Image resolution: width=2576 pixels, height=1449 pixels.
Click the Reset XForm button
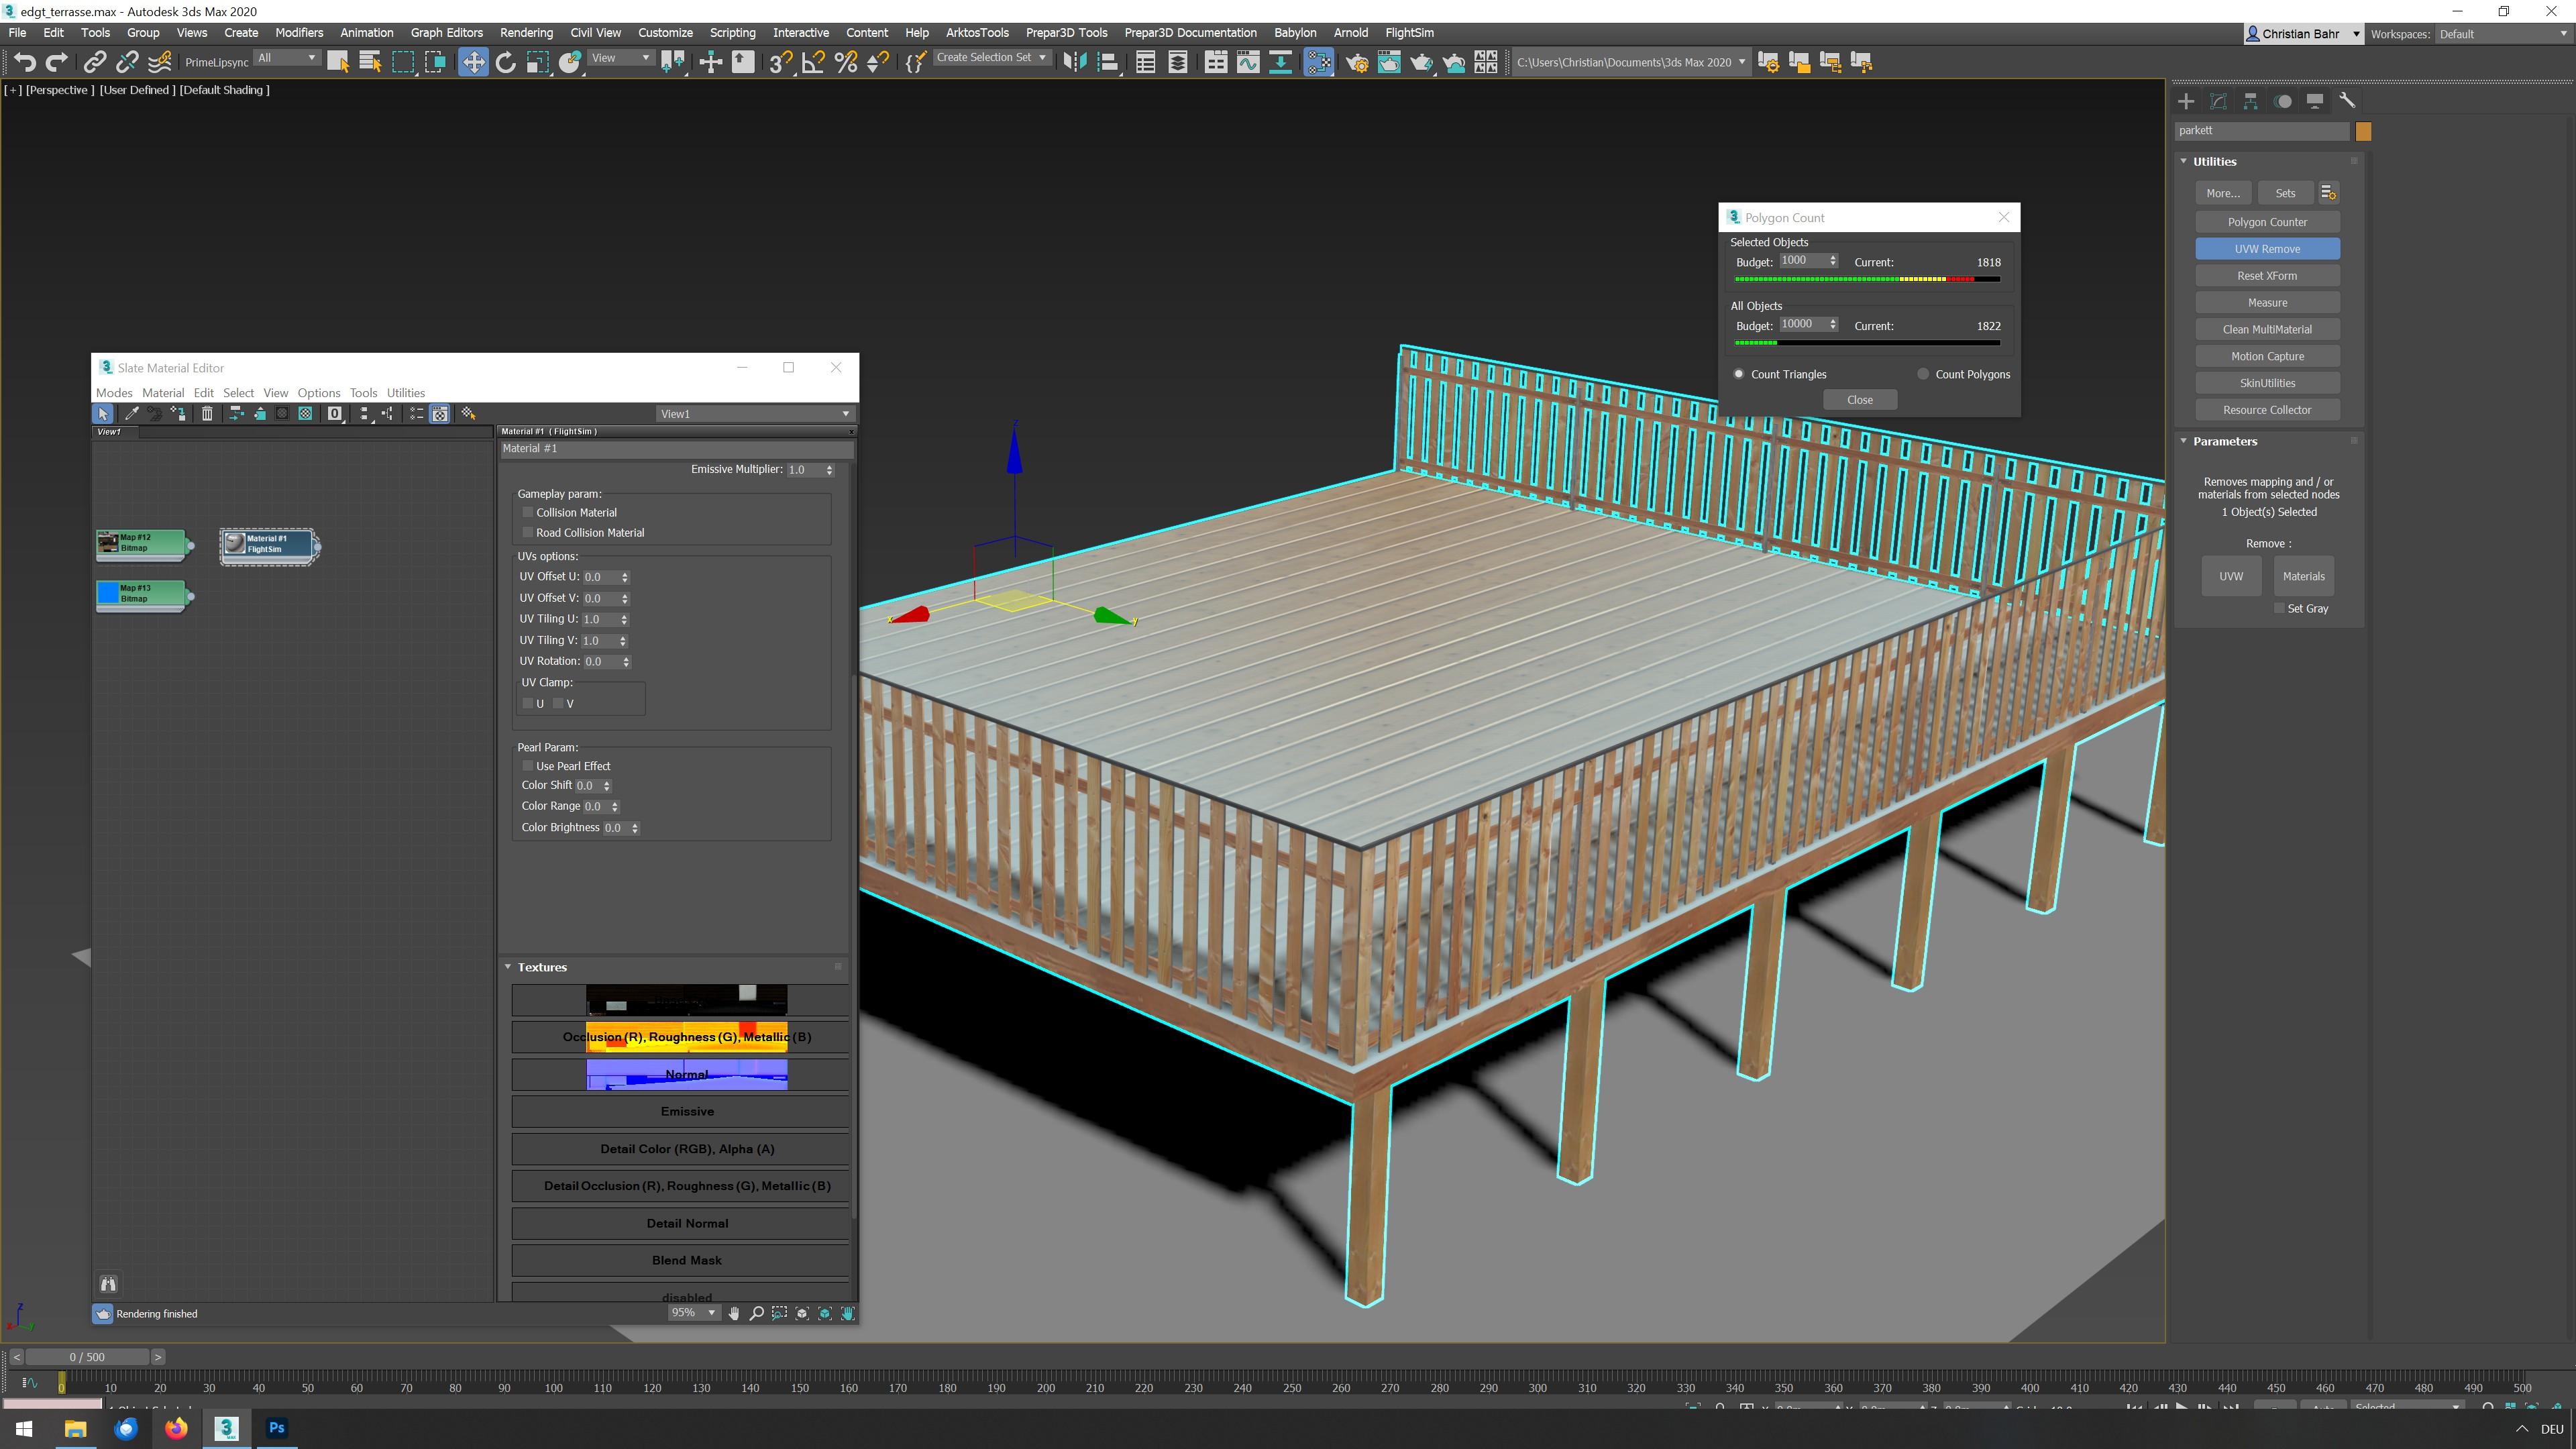point(2267,276)
